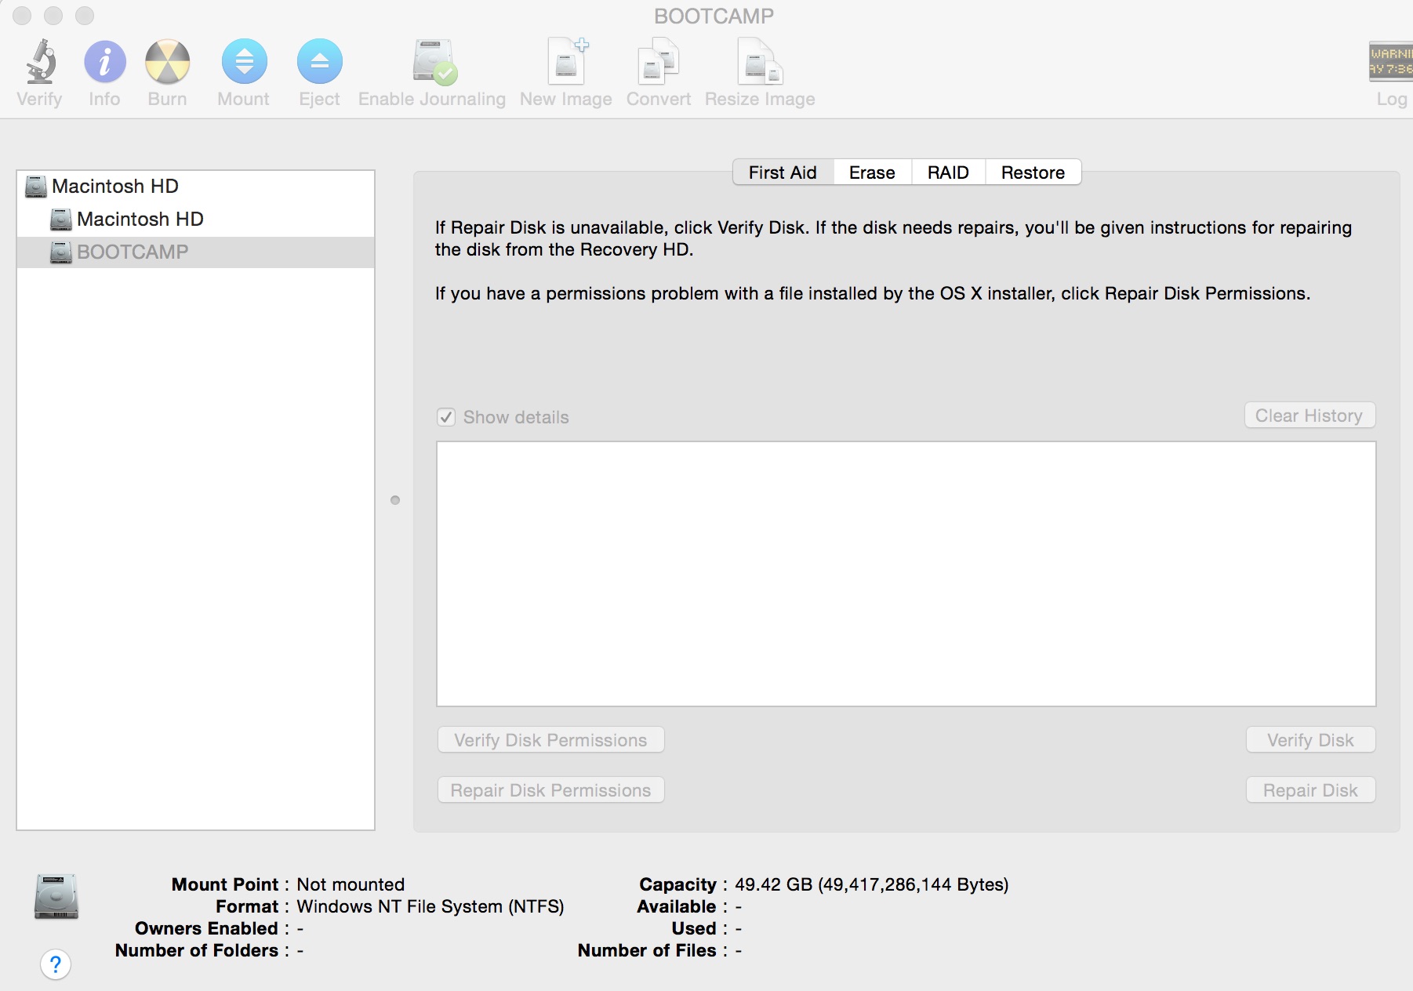Toggle the Show details checkbox
This screenshot has height=991, width=1413.
pyautogui.click(x=446, y=417)
